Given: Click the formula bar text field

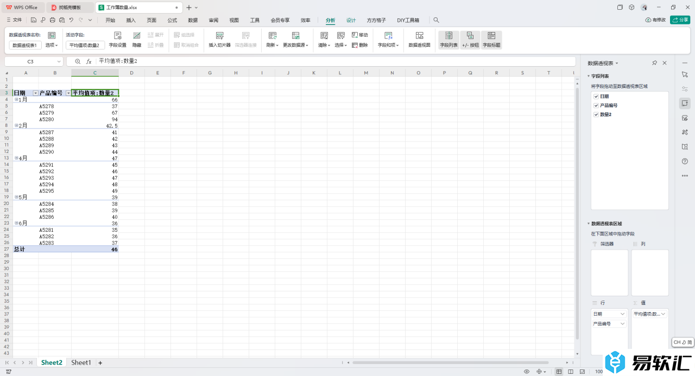Looking at the screenshot, I should (336, 61).
